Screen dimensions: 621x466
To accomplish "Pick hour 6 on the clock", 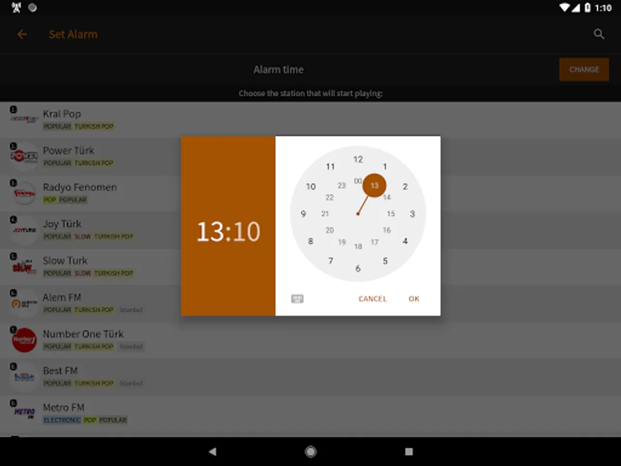I will [358, 268].
